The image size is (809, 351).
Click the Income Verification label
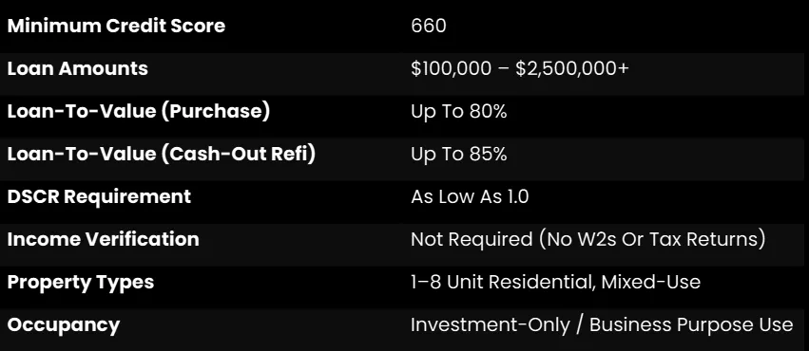pyautogui.click(x=104, y=239)
